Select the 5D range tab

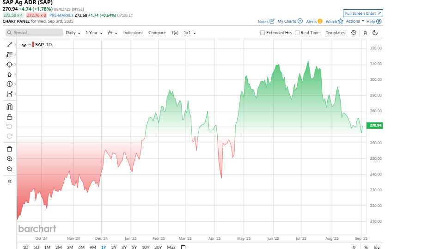[x=36, y=247]
